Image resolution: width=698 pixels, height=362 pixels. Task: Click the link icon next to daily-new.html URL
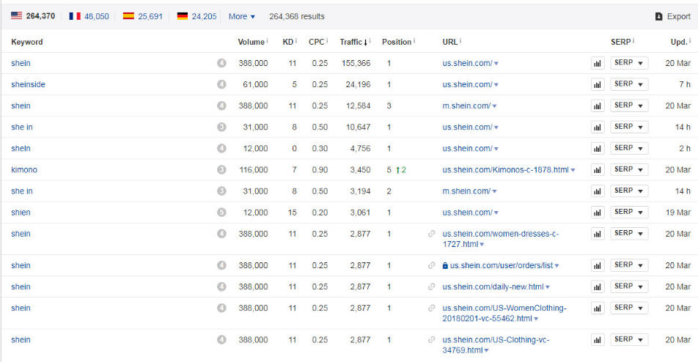[432, 287]
